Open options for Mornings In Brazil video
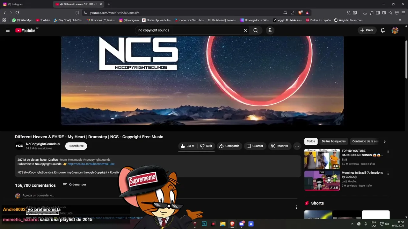The height and width of the screenshot is (229, 408). coord(388,173)
